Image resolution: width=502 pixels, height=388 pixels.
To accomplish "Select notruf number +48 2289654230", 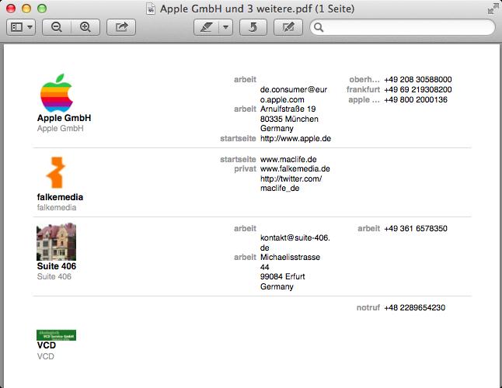I will click(x=415, y=308).
